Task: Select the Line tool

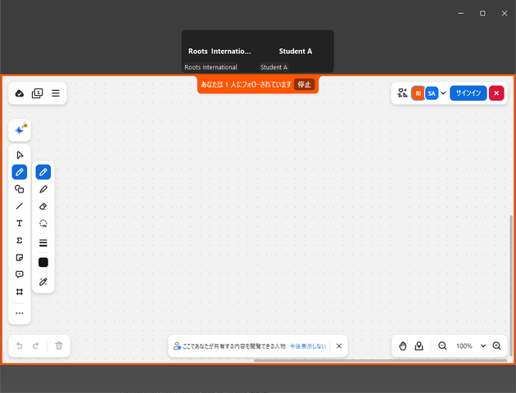Action: (20, 206)
